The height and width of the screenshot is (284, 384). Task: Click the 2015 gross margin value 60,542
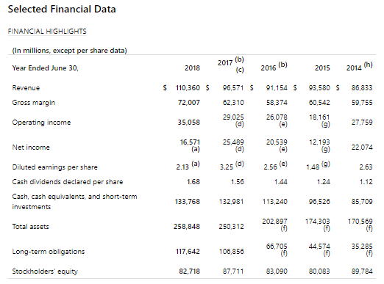click(319, 103)
